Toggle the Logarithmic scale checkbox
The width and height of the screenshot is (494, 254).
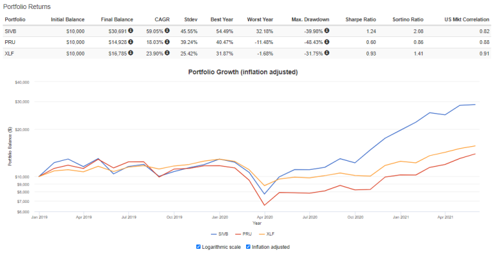(198, 247)
